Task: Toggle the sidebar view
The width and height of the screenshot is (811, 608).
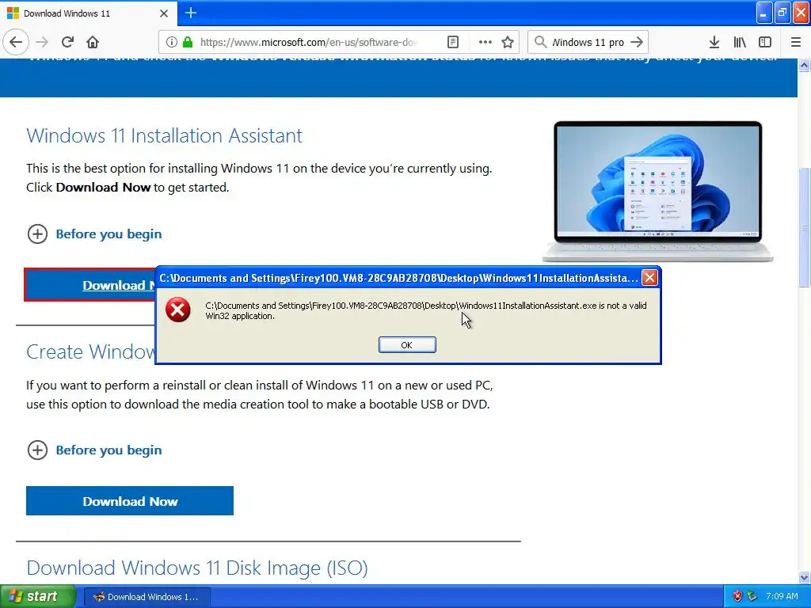Action: (x=765, y=42)
